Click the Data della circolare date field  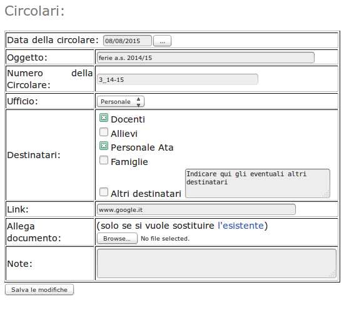click(128, 41)
